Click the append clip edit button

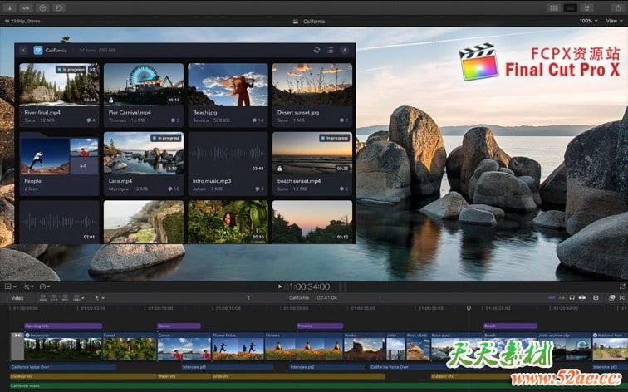click(x=66, y=298)
